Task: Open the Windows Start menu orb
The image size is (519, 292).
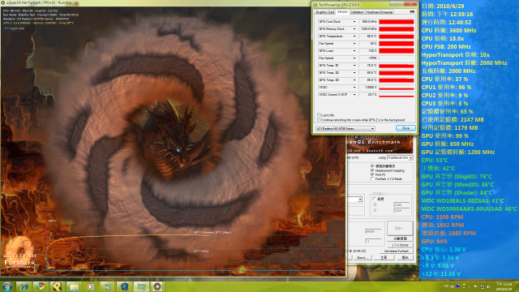Action: (7, 286)
